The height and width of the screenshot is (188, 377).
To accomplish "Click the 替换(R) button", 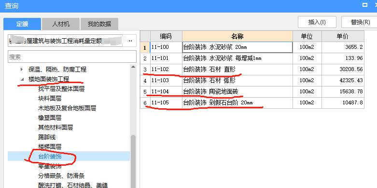I will tap(360, 22).
